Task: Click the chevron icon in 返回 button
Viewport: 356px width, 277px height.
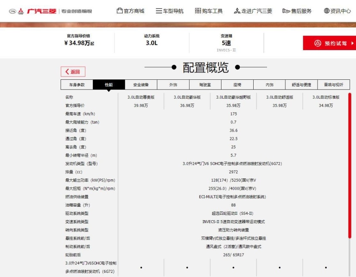Action: coord(67,71)
